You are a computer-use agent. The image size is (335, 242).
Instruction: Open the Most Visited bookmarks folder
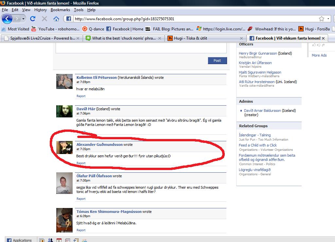pos(15,29)
